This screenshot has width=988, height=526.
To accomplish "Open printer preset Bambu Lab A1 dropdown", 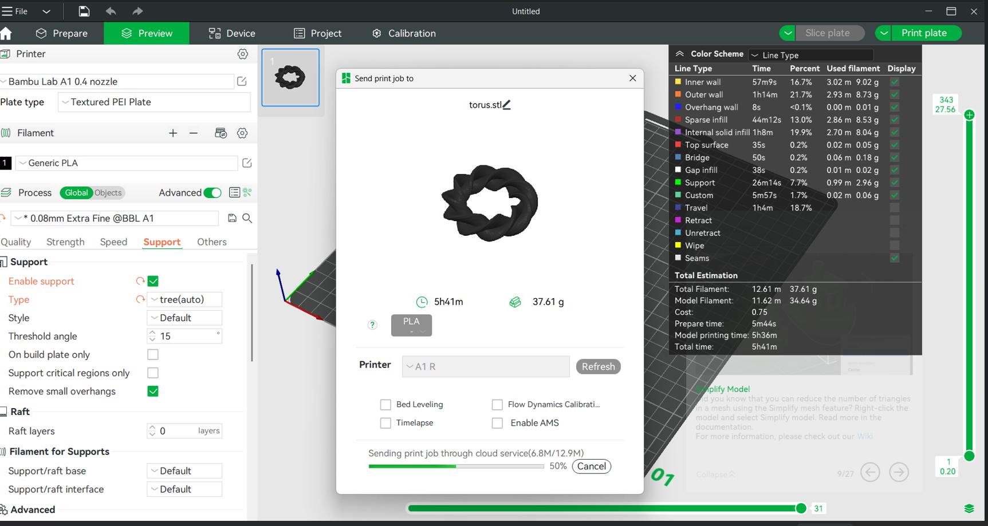I will coord(117,81).
